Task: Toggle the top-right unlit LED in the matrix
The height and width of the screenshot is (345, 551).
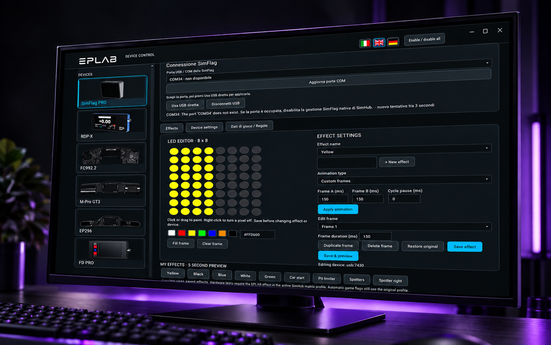Action: click(x=256, y=150)
